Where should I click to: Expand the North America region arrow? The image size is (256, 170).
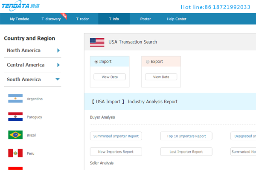58,51
